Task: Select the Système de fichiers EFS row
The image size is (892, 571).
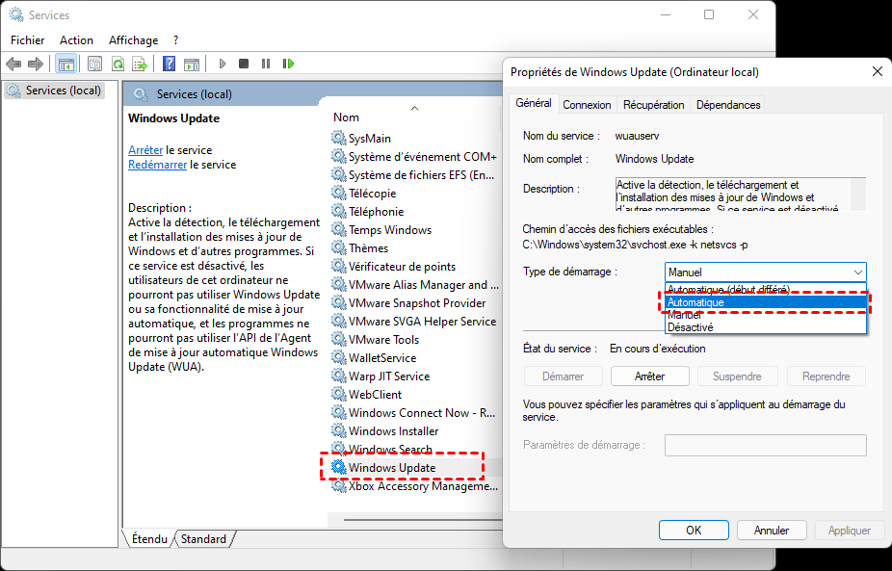Action: coord(414,174)
